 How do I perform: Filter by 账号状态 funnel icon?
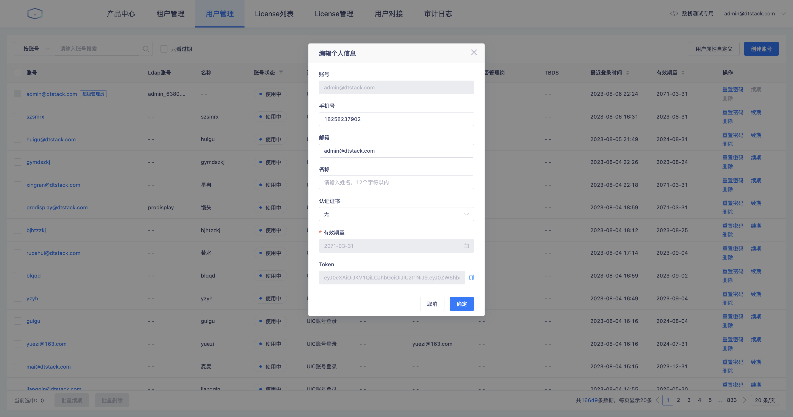point(281,73)
